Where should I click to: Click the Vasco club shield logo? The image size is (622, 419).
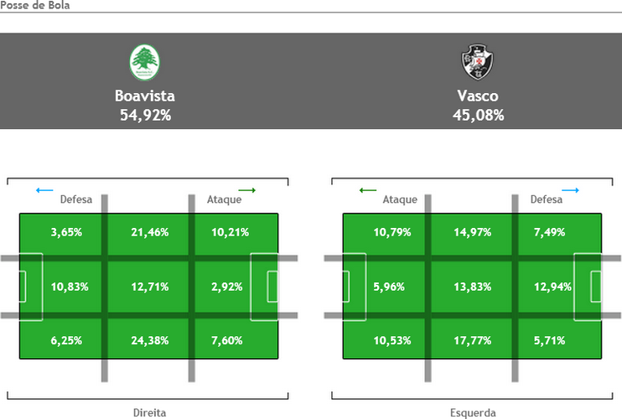point(478,64)
